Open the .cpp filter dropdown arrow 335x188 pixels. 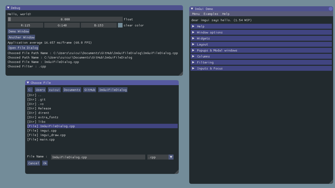point(171,157)
